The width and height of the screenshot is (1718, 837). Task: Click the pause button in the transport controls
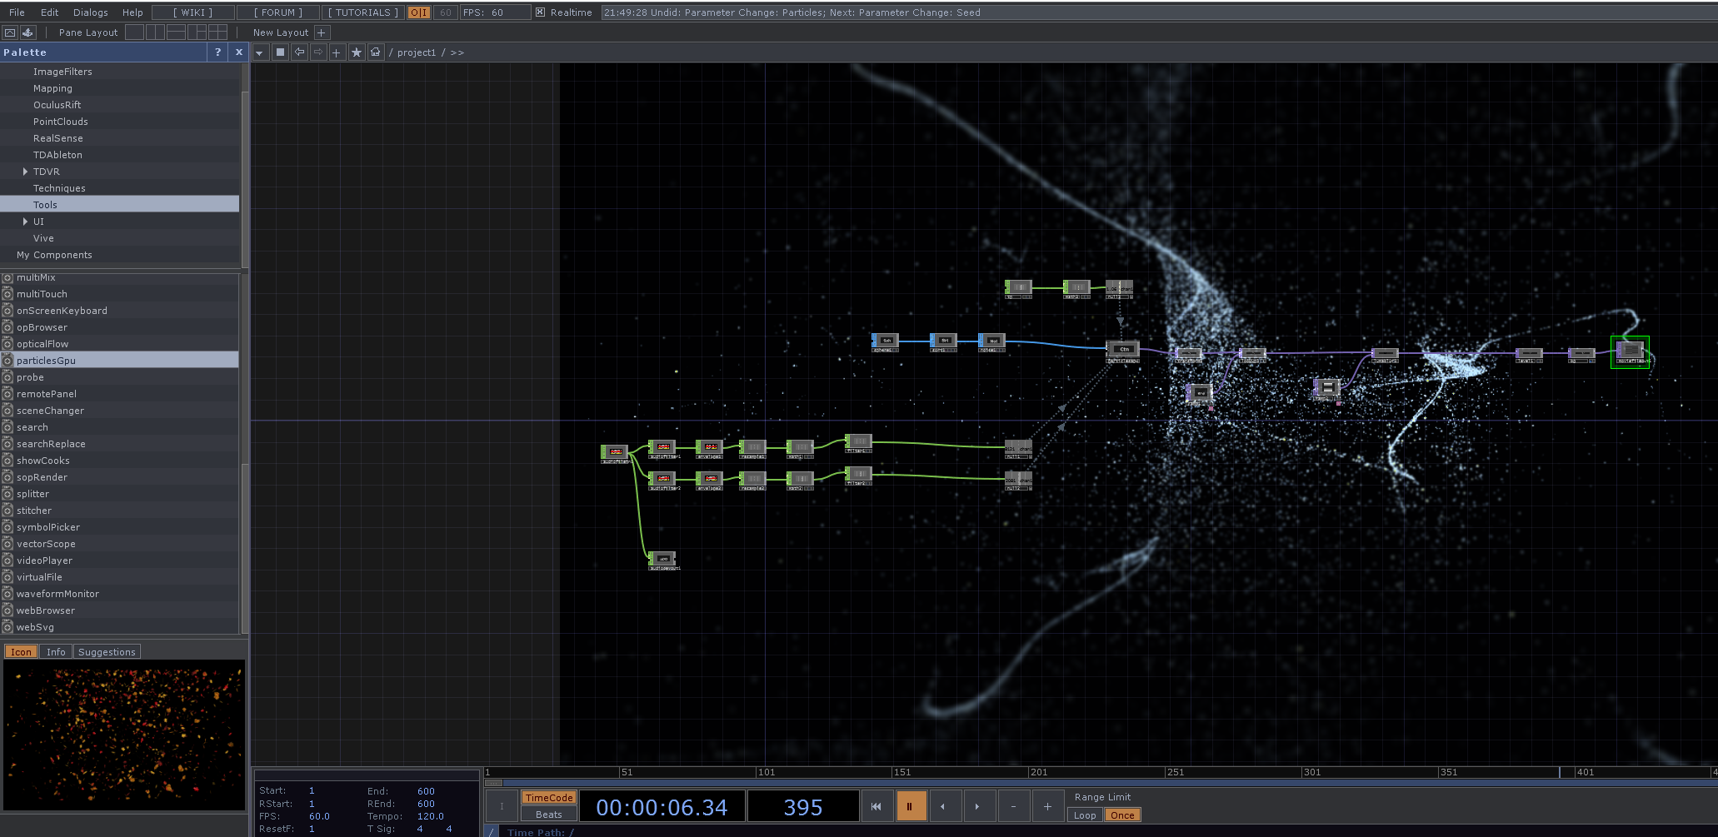[x=910, y=806]
